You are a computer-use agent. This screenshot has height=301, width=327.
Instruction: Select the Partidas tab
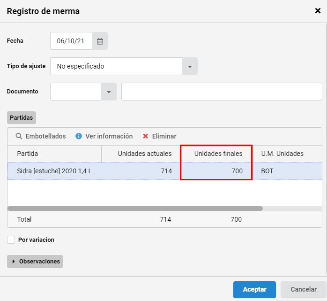(x=22, y=117)
